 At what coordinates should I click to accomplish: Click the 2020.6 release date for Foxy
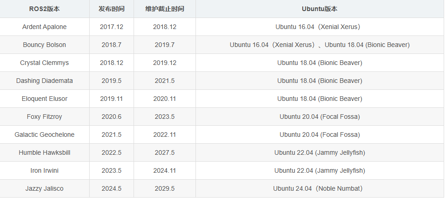(111, 117)
